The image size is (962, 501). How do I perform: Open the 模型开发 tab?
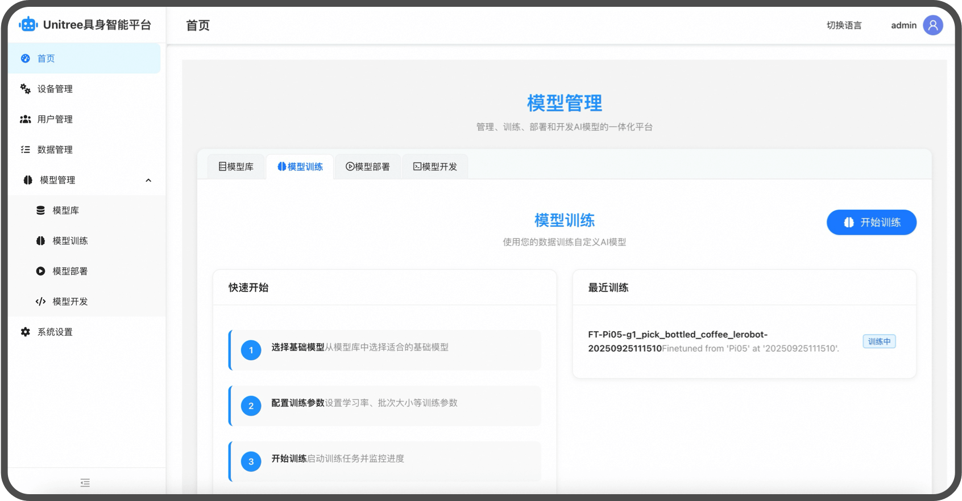tap(435, 166)
